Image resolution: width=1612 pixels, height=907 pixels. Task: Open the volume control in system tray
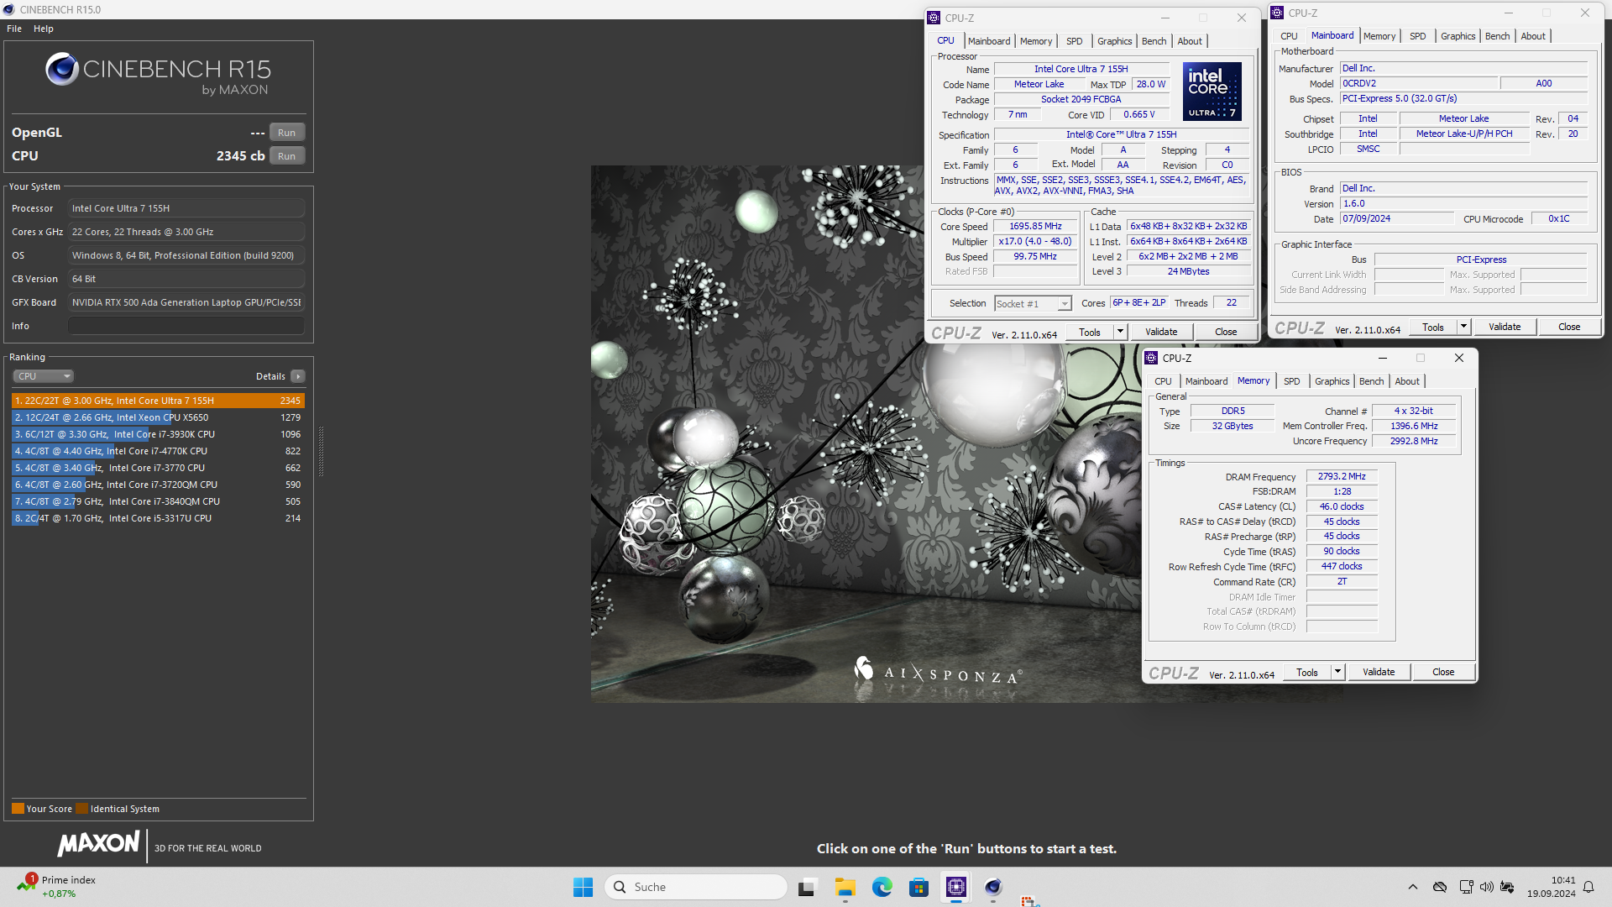(1486, 887)
